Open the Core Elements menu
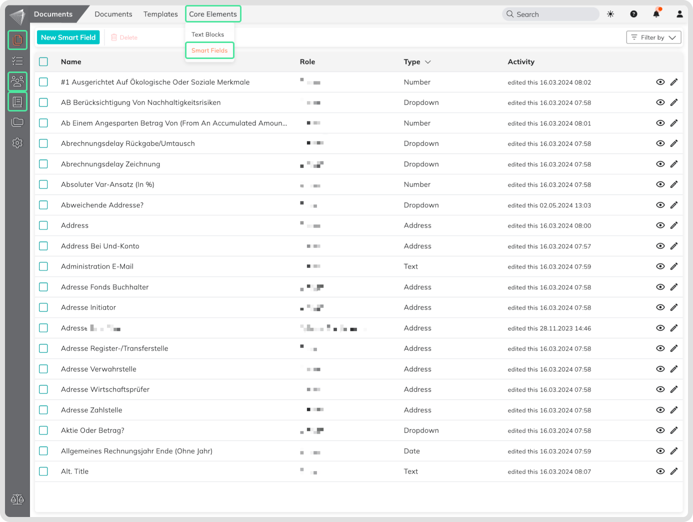Viewport: 693px width, 522px height. [213, 14]
